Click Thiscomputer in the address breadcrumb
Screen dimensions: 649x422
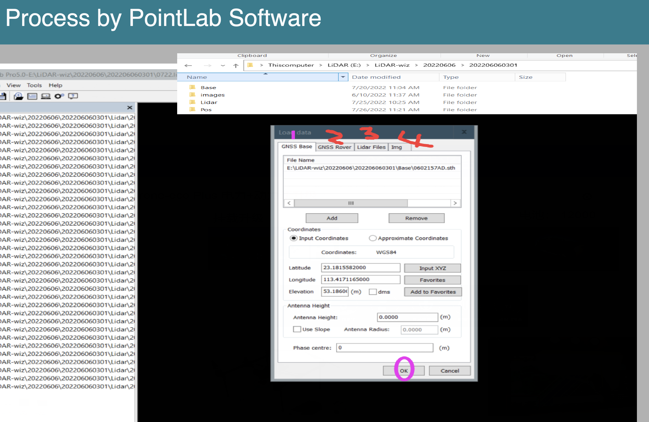(291, 65)
